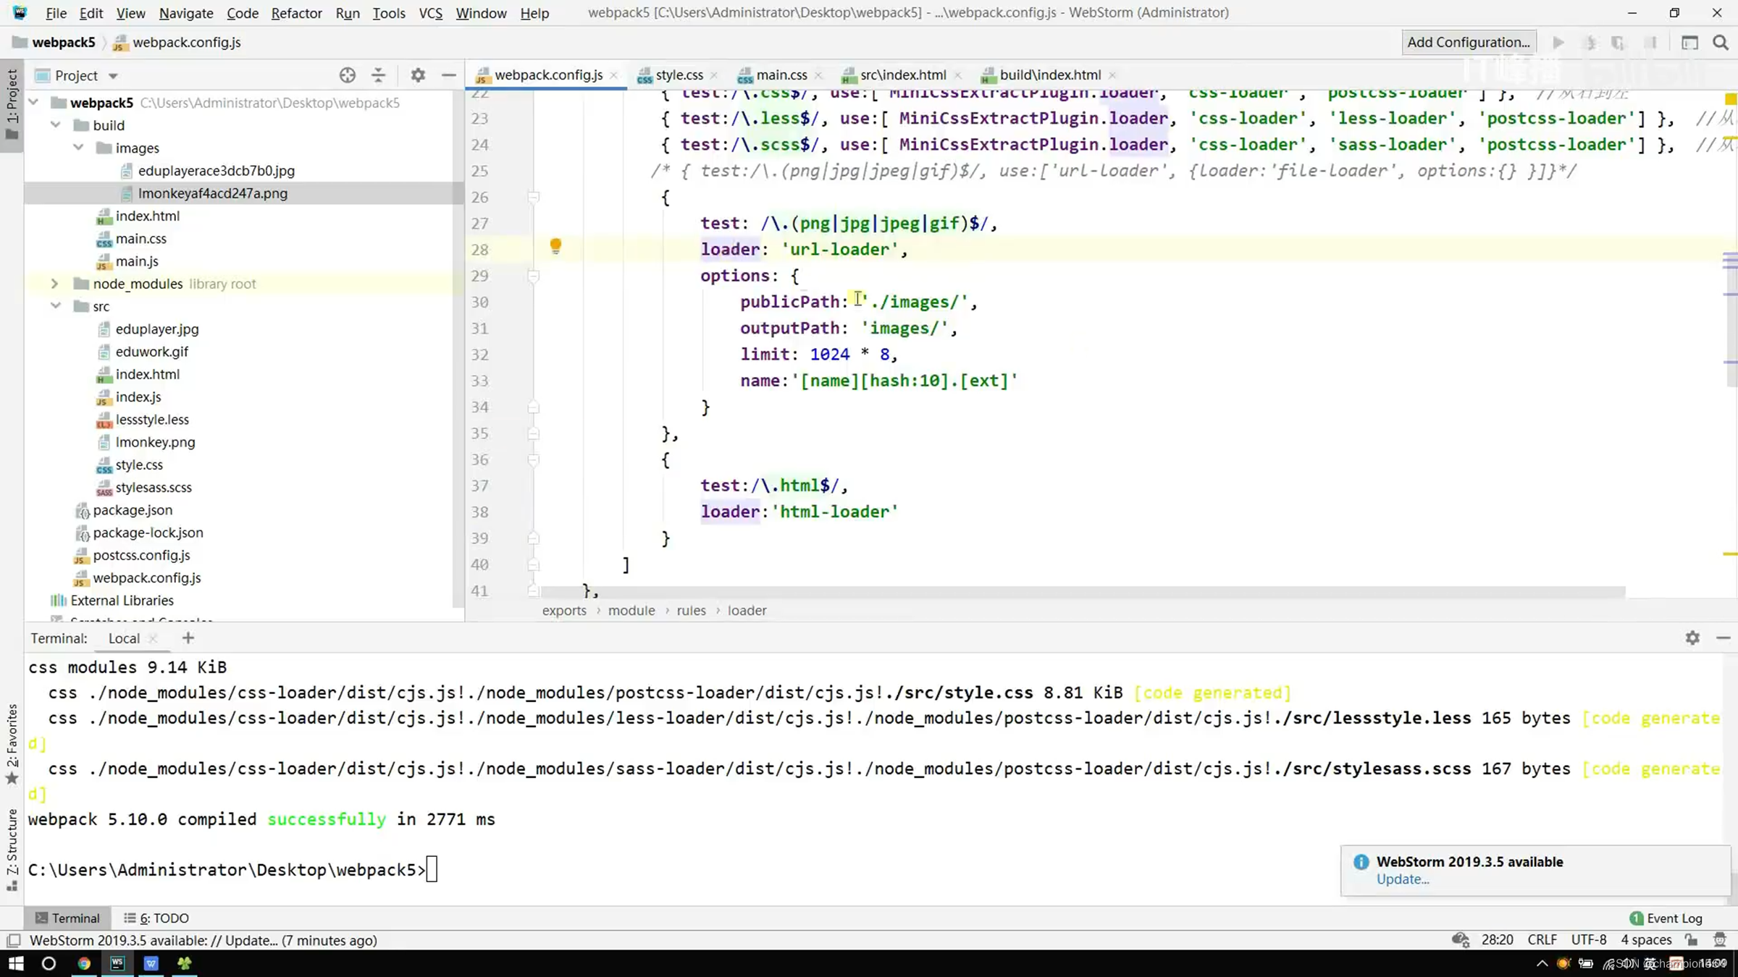Click the Debug bug icon in toolbar
This screenshot has height=977, width=1738.
1590,43
